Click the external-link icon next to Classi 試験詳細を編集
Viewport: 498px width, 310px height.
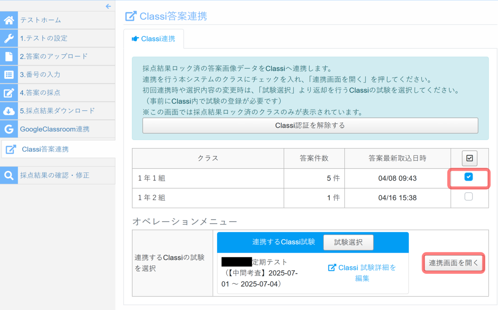[x=332, y=267]
